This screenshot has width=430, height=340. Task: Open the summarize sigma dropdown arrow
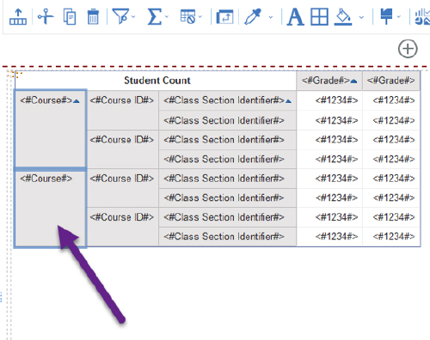167,16
